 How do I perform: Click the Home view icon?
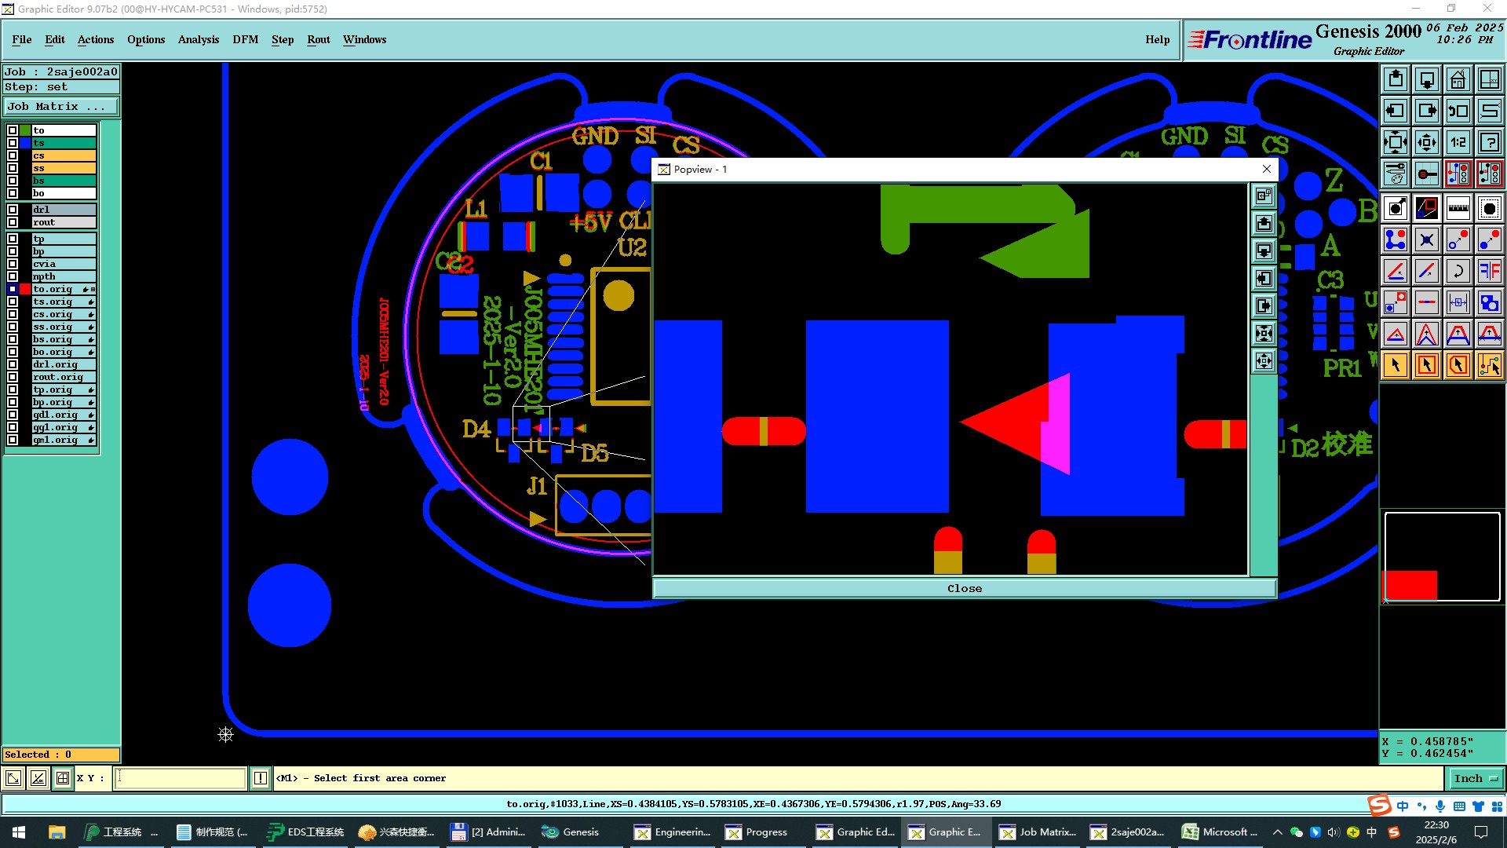tap(1458, 79)
